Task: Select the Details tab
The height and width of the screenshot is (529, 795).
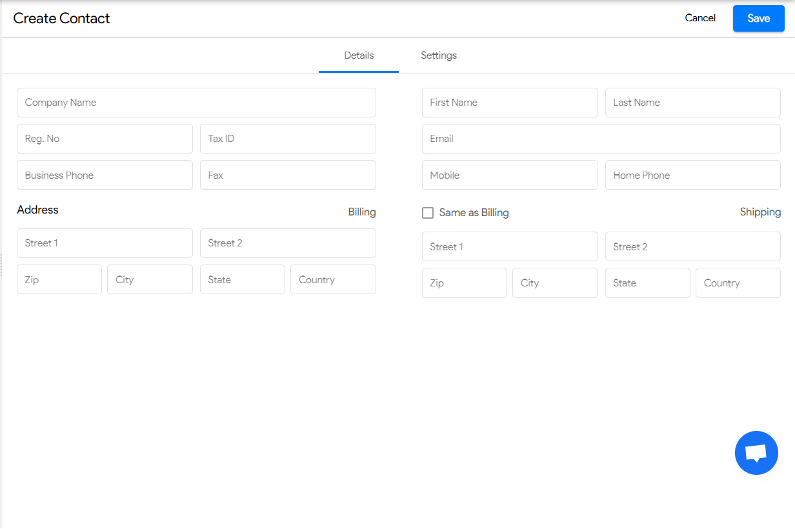Action: [359, 55]
